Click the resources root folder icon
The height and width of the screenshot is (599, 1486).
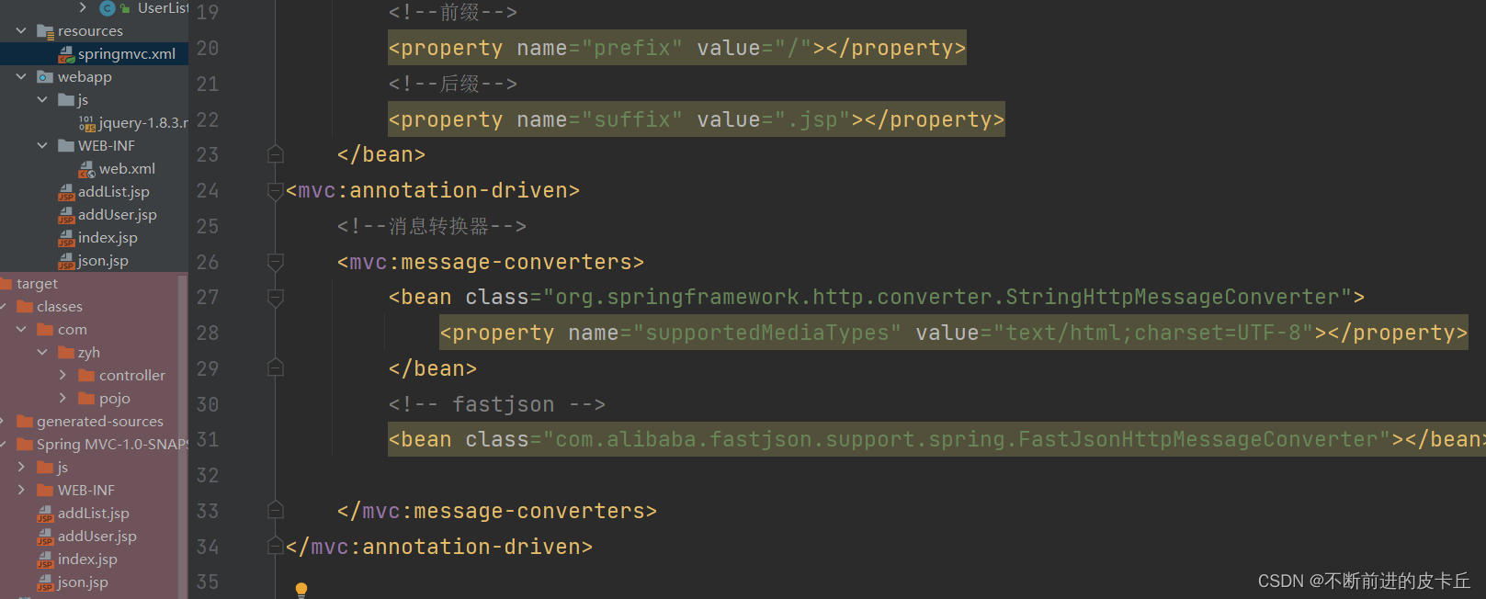[x=45, y=31]
